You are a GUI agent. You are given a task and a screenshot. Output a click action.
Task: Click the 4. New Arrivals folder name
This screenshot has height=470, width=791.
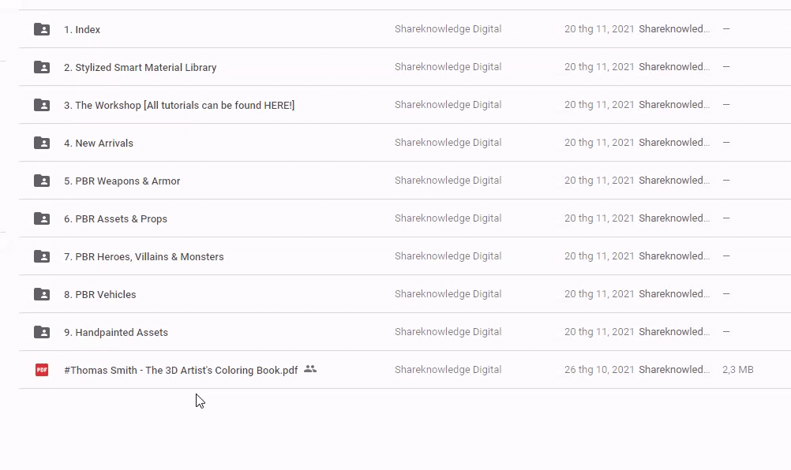pyautogui.click(x=99, y=144)
